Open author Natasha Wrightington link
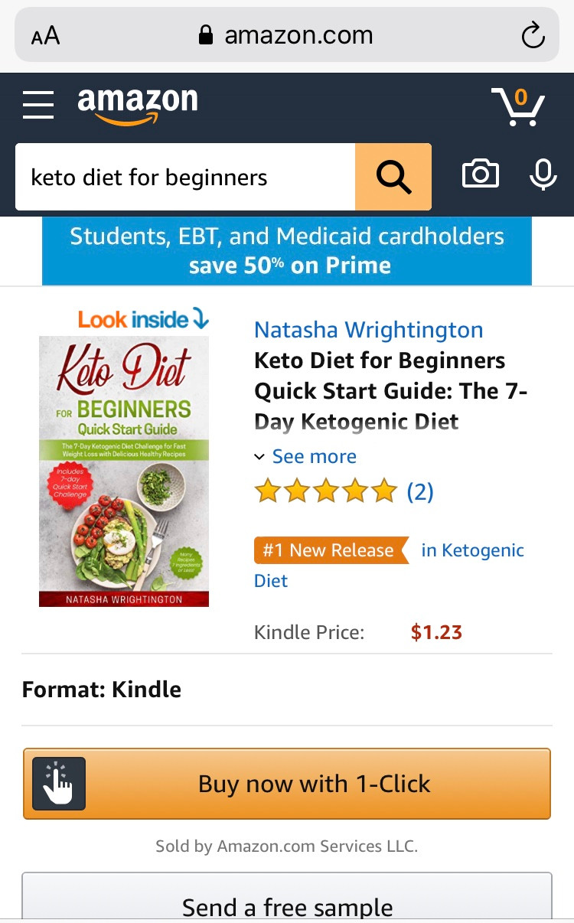Image resolution: width=574 pixels, height=923 pixels. point(369,330)
